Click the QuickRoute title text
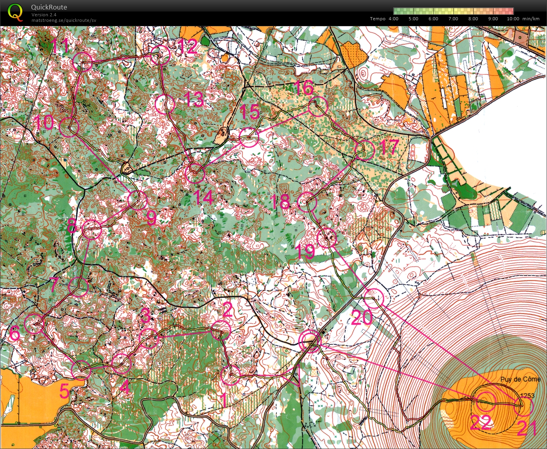The width and height of the screenshot is (547, 449). point(49,7)
